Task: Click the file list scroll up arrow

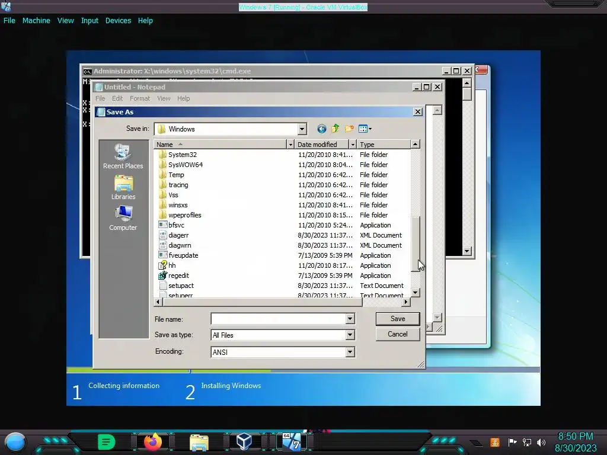Action: point(415,145)
